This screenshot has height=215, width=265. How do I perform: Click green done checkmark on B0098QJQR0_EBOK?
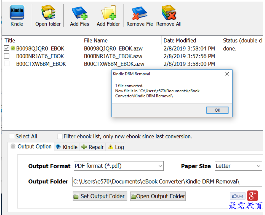pyautogui.click(x=13, y=48)
